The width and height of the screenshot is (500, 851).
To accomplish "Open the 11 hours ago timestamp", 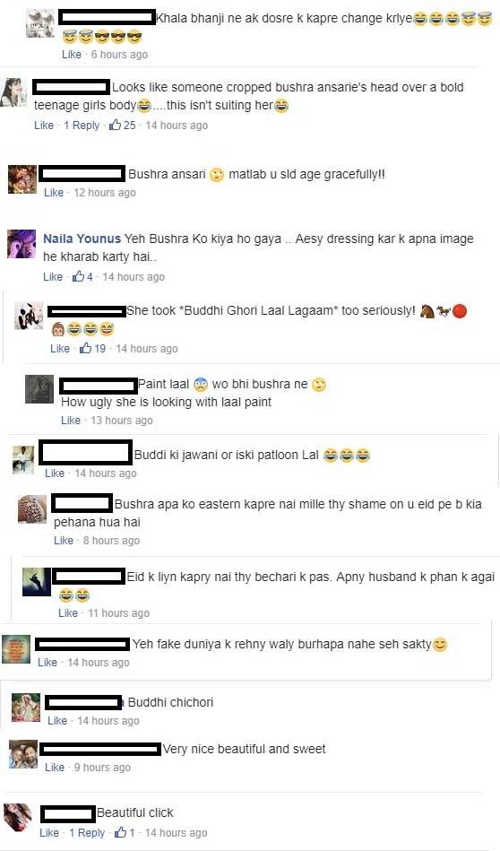I will point(119,612).
